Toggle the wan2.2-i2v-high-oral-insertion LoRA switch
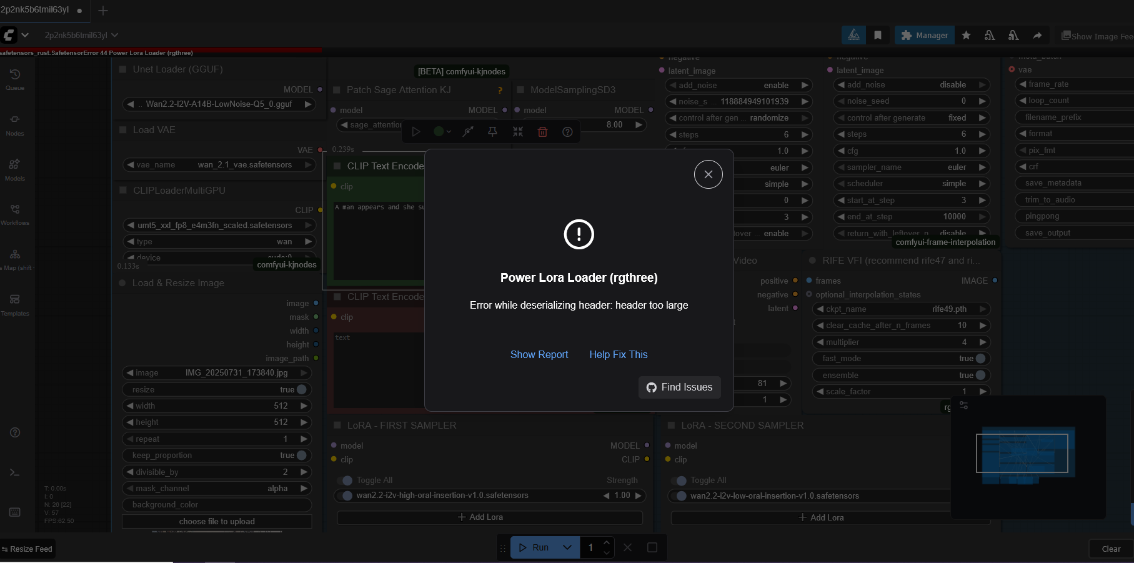This screenshot has width=1134, height=563. click(x=345, y=496)
